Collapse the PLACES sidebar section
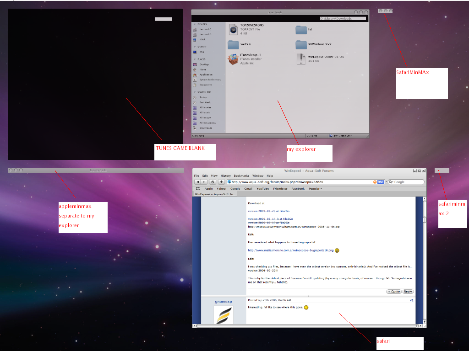 click(x=195, y=59)
